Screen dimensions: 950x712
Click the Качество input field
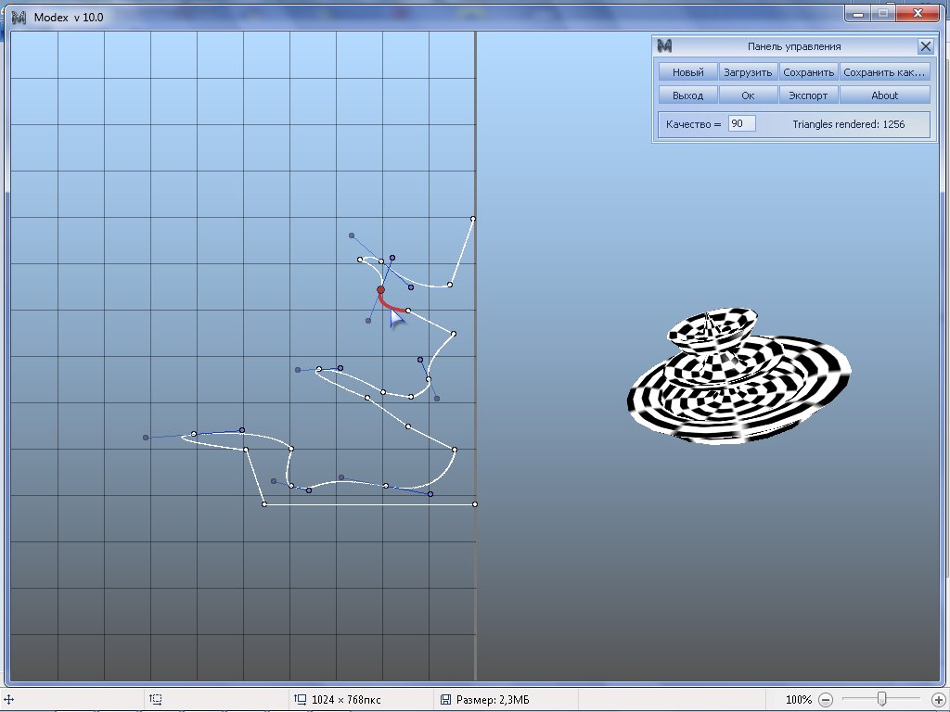tap(741, 123)
